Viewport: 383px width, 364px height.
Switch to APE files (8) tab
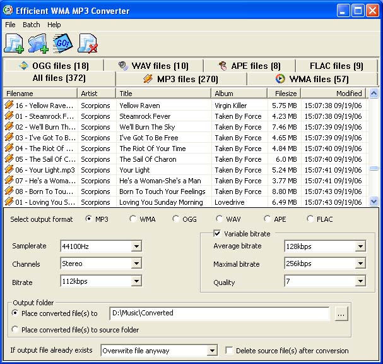tap(249, 66)
